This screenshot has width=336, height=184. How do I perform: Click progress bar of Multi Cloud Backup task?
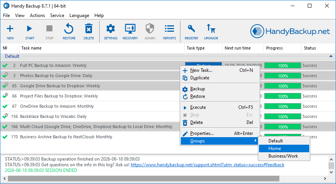click(x=283, y=127)
